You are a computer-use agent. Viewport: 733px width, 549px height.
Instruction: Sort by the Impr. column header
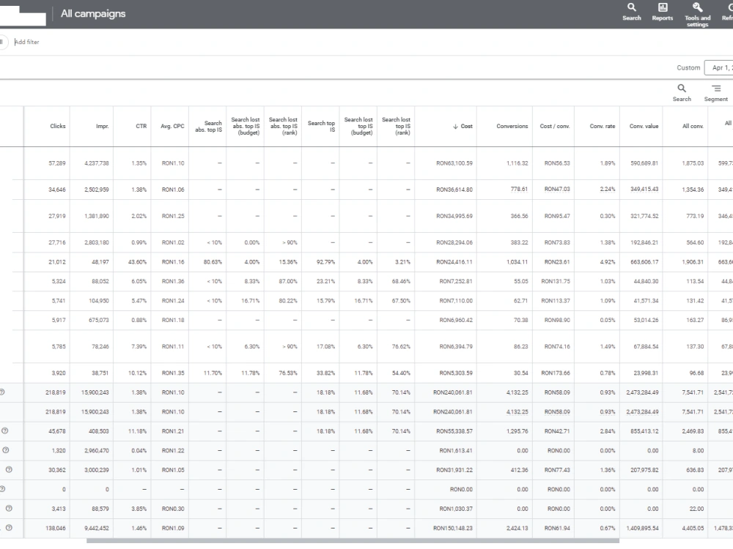[103, 126]
